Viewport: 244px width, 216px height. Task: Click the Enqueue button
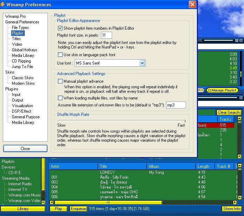tap(78, 209)
